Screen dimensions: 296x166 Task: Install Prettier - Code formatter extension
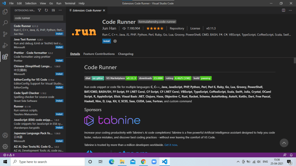[x=59, y=61]
